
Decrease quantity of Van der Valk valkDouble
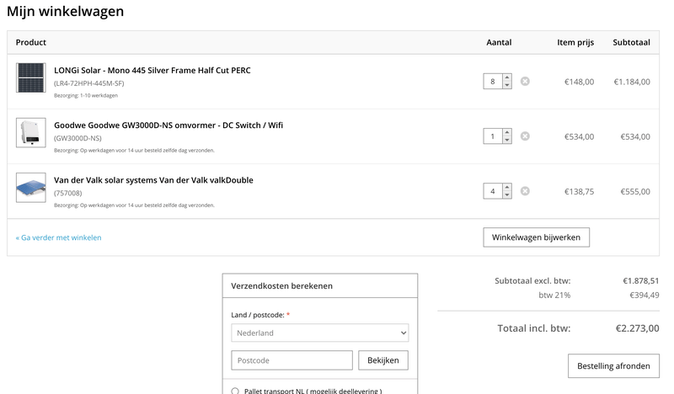click(x=507, y=195)
